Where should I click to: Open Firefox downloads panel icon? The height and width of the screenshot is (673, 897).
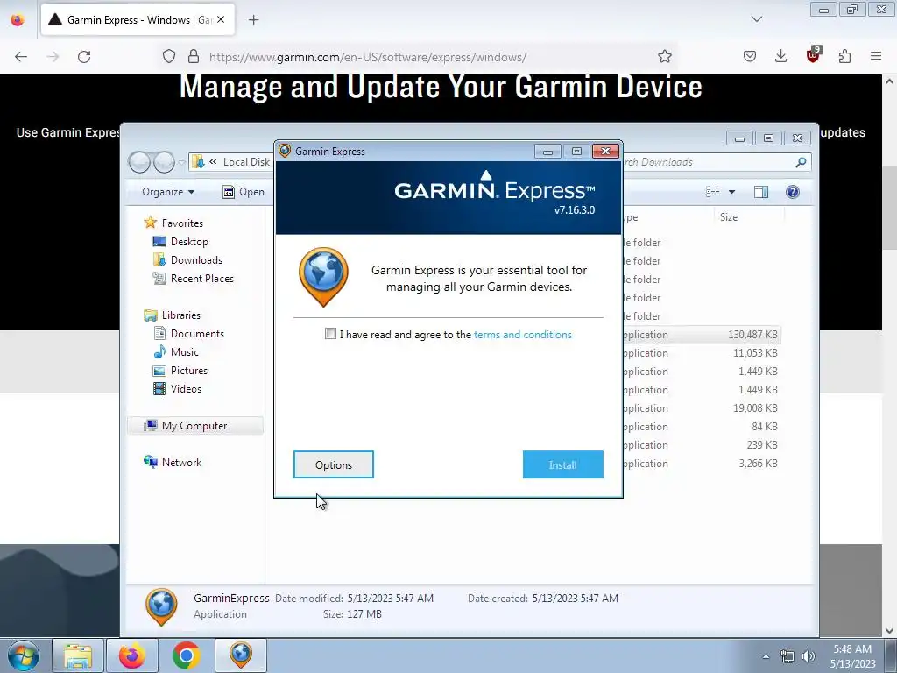pos(780,56)
